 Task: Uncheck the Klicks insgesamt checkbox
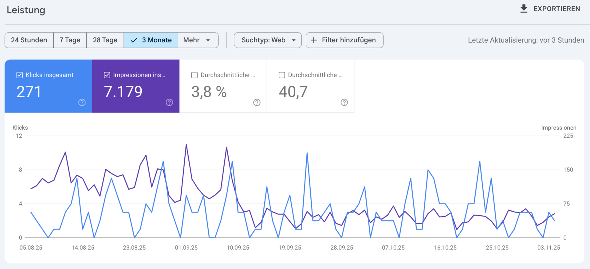click(20, 75)
